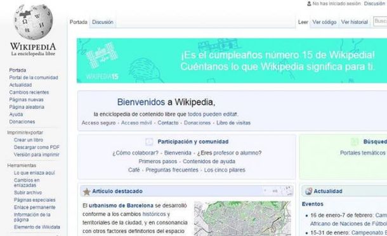
Task: Open Primeros pasos
Action: (158, 161)
